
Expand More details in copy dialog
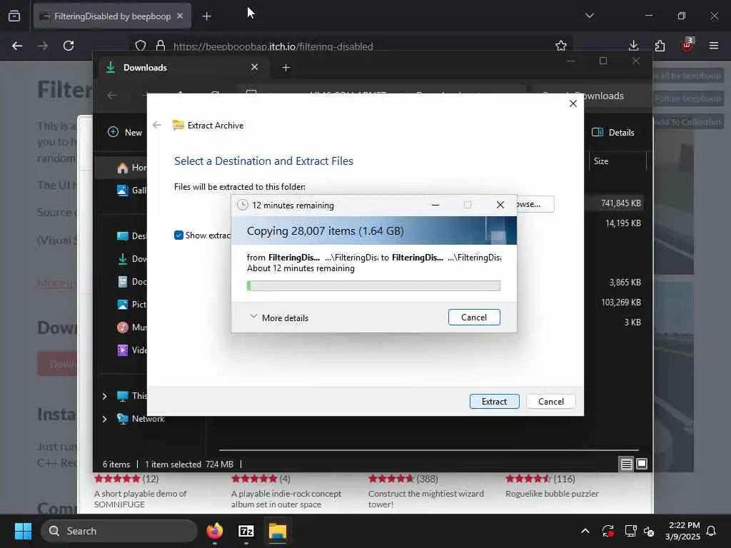279,318
